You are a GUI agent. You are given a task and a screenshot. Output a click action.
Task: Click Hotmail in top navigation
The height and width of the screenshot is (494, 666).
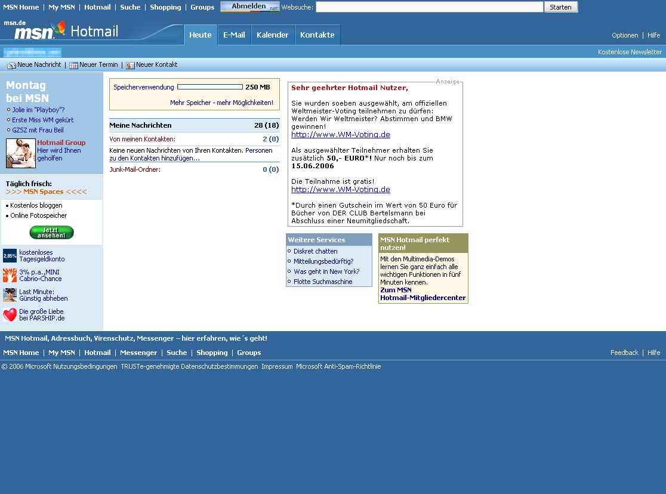tap(97, 7)
